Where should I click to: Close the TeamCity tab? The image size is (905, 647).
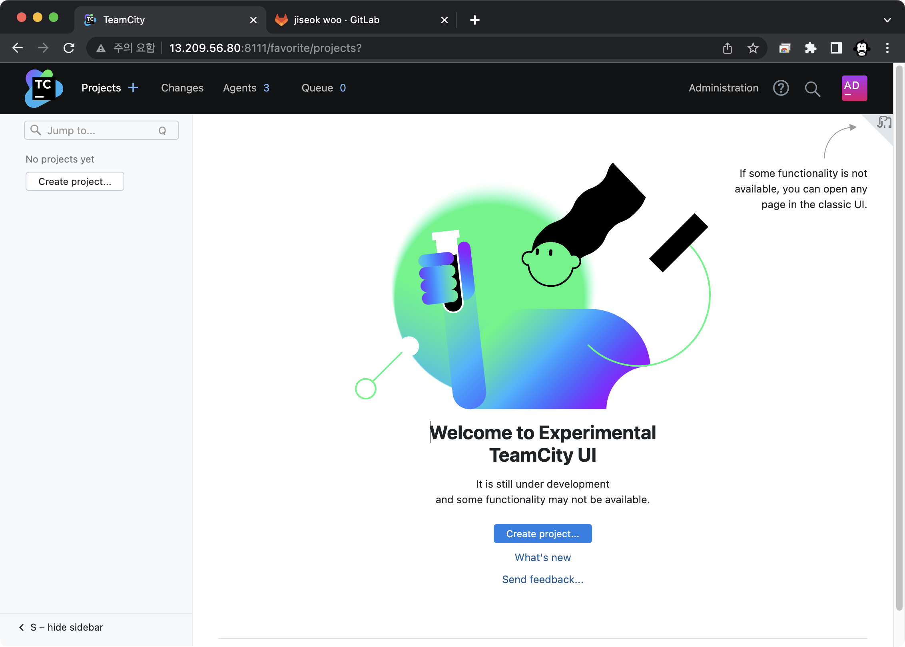click(x=253, y=20)
